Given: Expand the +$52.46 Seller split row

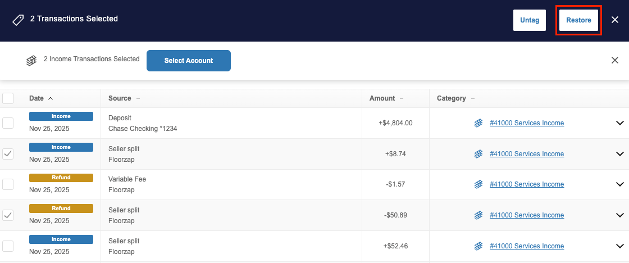Looking at the screenshot, I should [620, 246].
